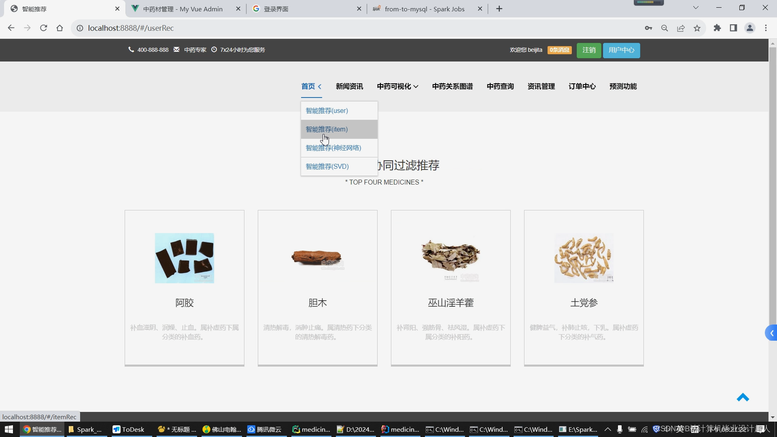Click the green 注销 button

click(589, 50)
